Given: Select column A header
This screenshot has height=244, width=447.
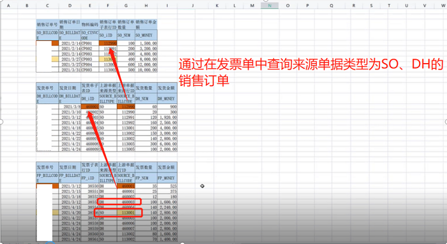Looking at the screenshot, I should [x=8, y=5].
